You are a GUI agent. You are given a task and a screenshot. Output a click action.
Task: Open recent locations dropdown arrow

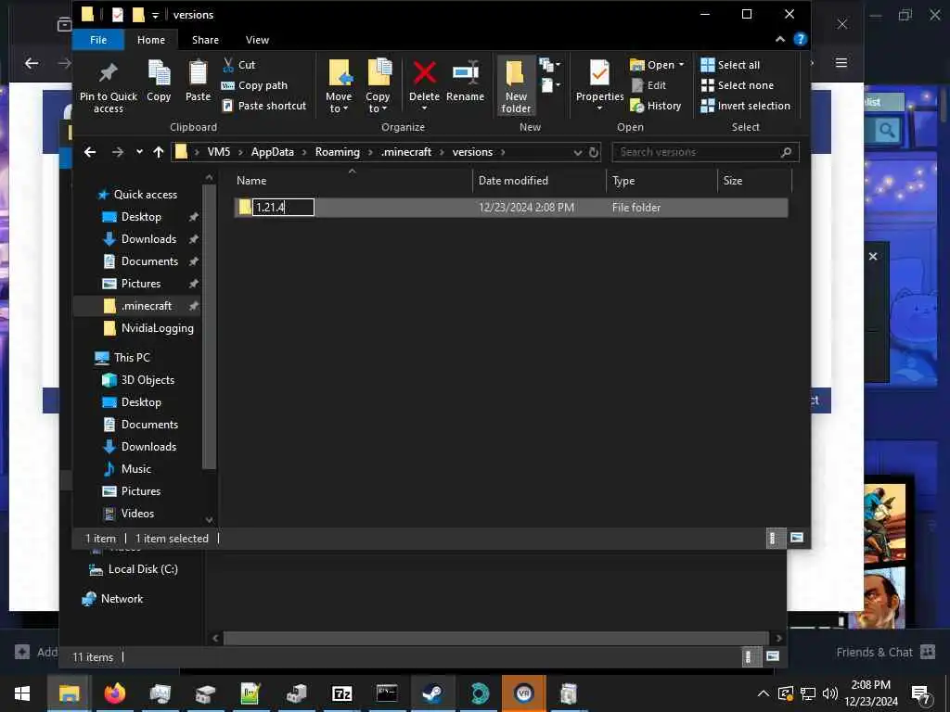pyautogui.click(x=139, y=152)
